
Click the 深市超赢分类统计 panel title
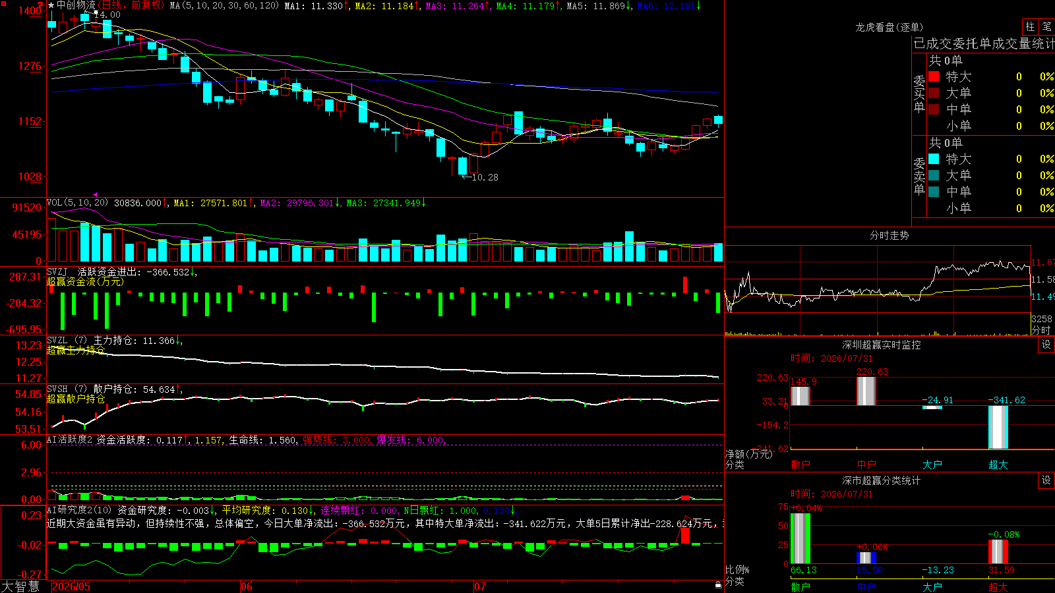[881, 480]
